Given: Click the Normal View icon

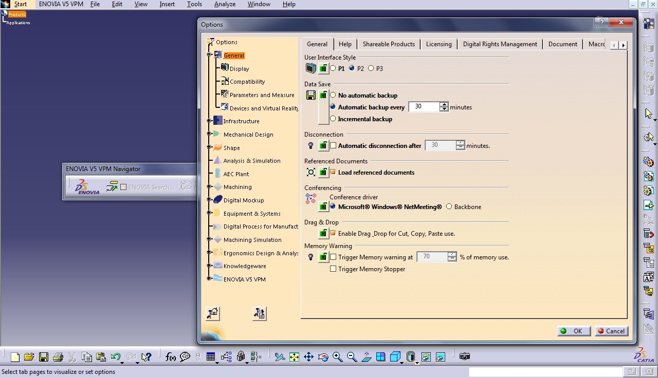Looking at the screenshot, I should (x=366, y=356).
